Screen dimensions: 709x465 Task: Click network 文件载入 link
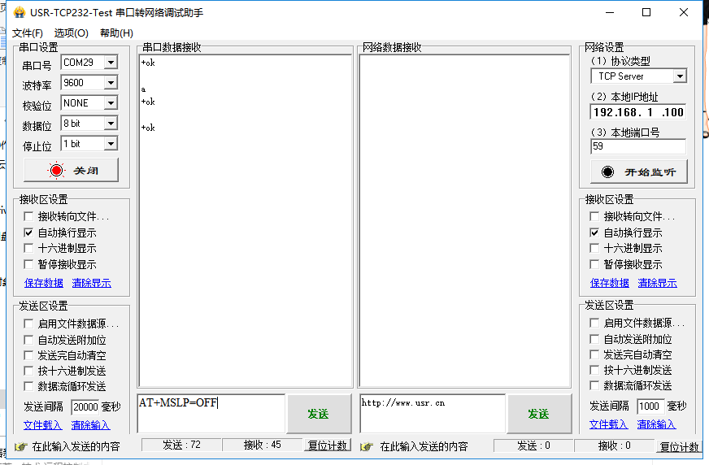click(609, 424)
